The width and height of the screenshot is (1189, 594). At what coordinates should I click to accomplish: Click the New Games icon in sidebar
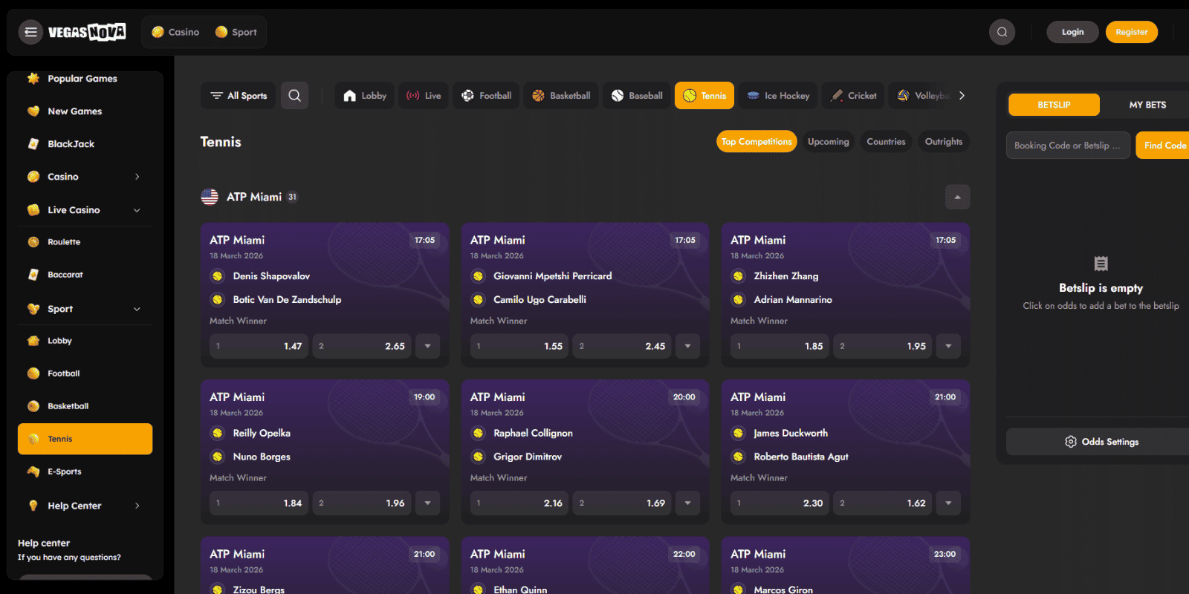click(x=33, y=111)
